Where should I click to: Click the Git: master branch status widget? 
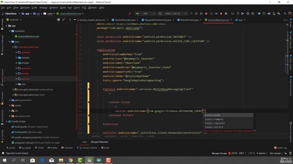coord(276,153)
